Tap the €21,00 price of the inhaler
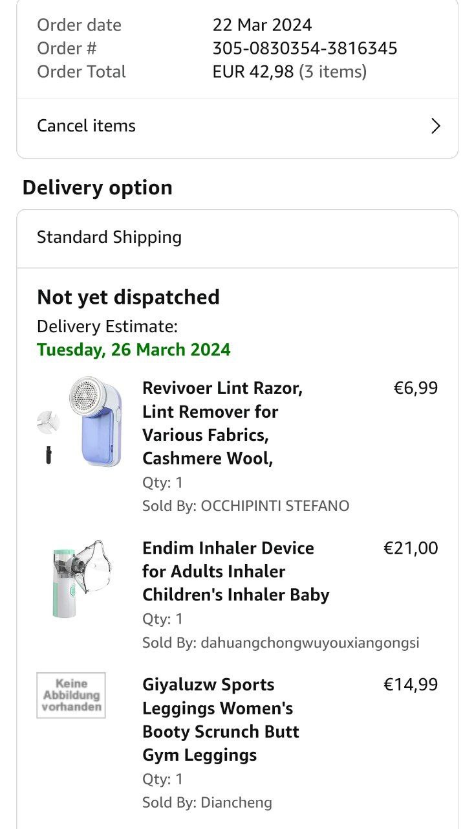 pos(411,548)
